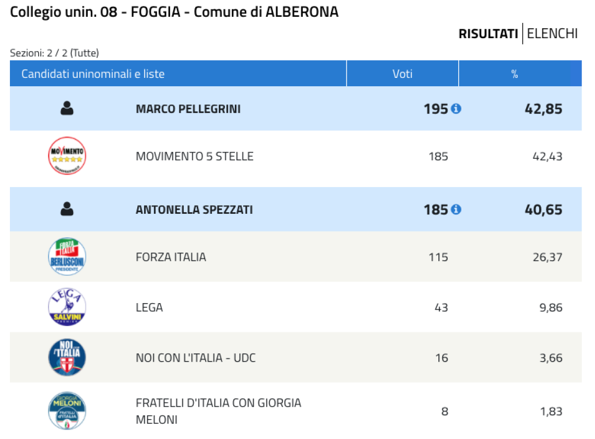Click the Candidati uninominali e liste header
Viewport: 595px width, 439px height.
coord(178,73)
